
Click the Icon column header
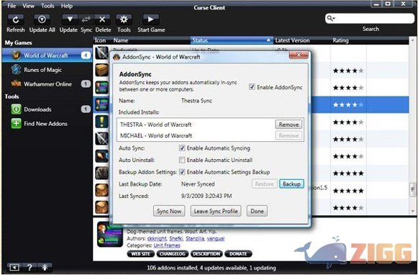click(x=100, y=40)
